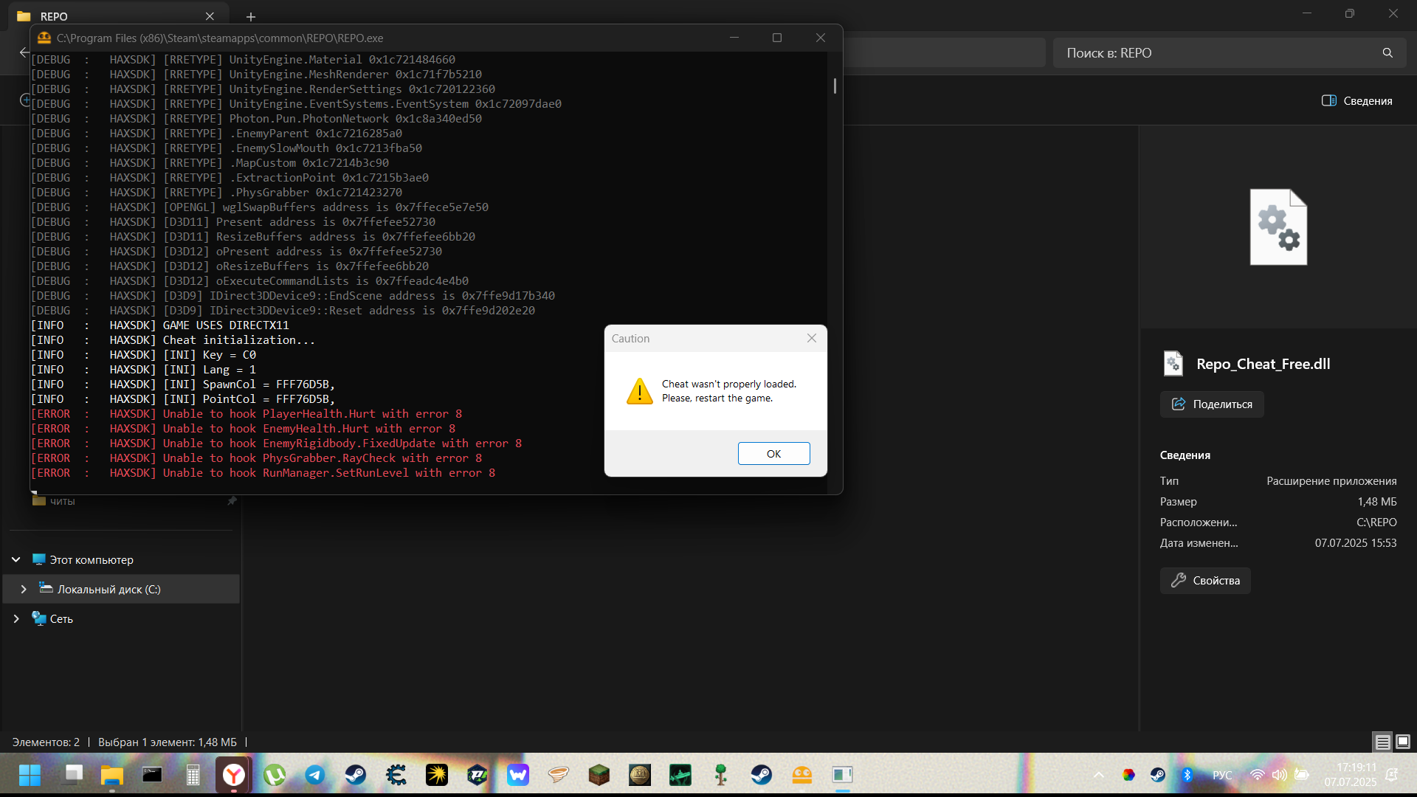Viewport: 1417px width, 797px height.
Task: Click the Repo_Cheat_Free.dll file name
Action: point(1263,364)
